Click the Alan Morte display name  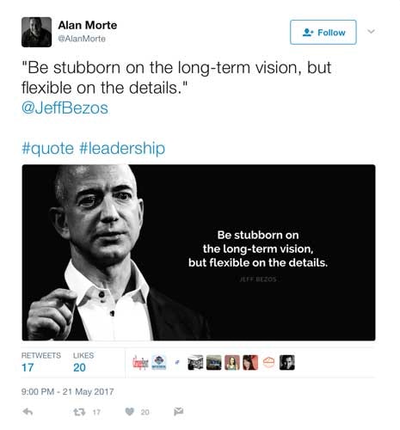click(88, 25)
